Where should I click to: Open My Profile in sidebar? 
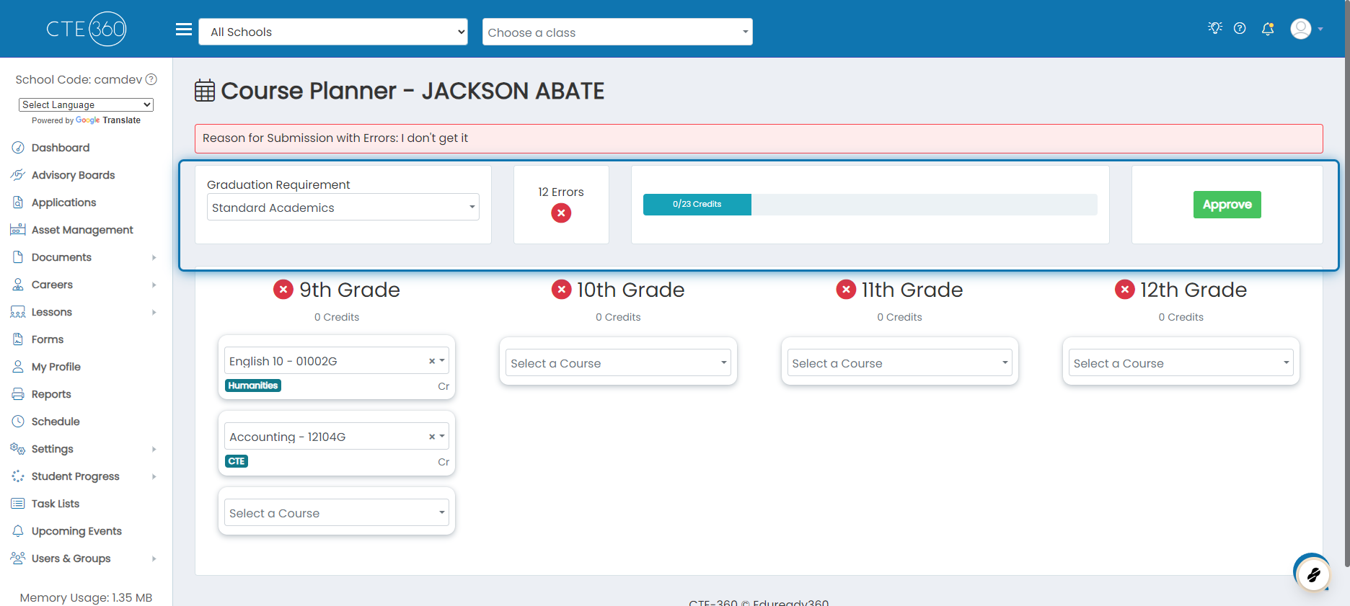tap(56, 367)
